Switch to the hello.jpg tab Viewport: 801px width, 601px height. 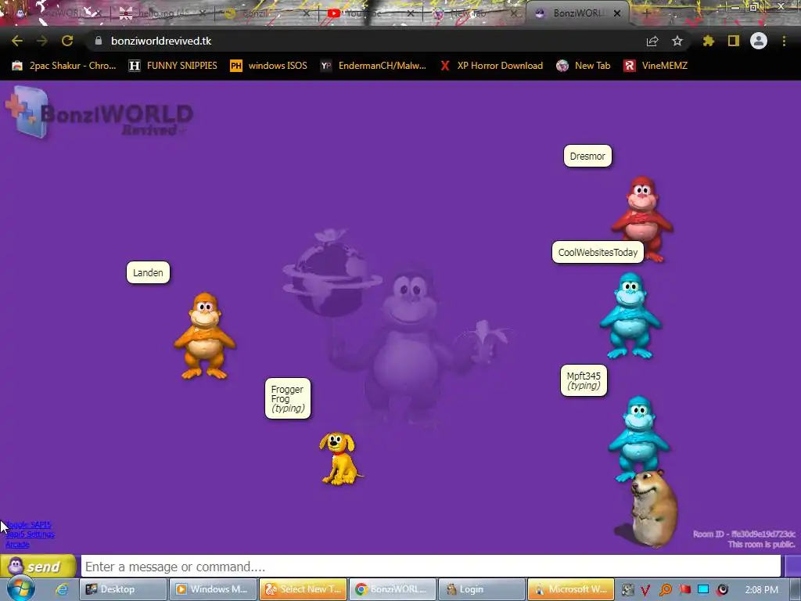(156, 13)
